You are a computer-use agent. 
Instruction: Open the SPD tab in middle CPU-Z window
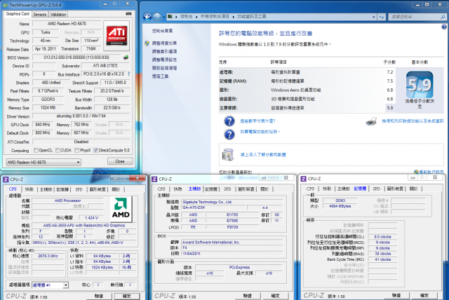[x=227, y=189]
